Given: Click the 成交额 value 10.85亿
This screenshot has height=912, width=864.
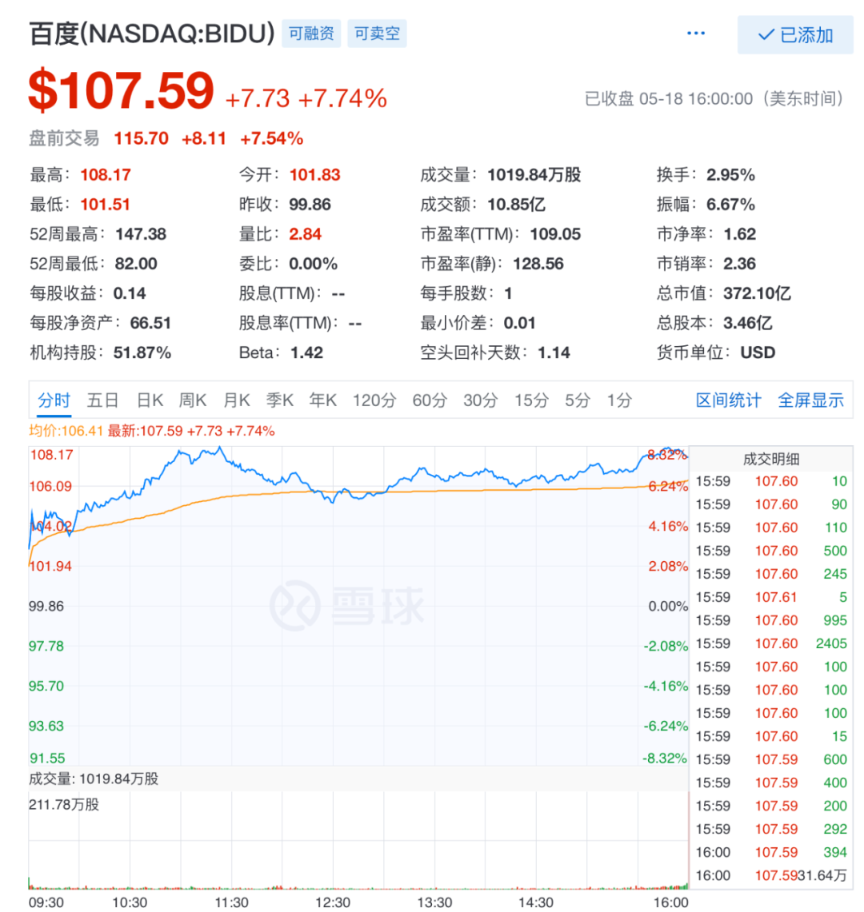Looking at the screenshot, I should pos(516,204).
